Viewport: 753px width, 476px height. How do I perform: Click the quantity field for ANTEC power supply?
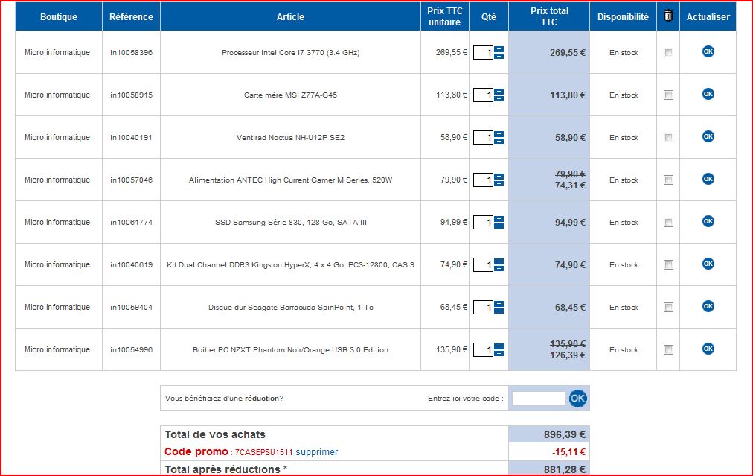pos(483,180)
